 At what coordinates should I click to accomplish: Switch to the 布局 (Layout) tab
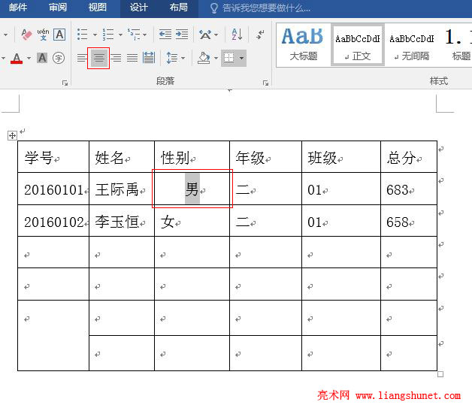click(x=178, y=8)
